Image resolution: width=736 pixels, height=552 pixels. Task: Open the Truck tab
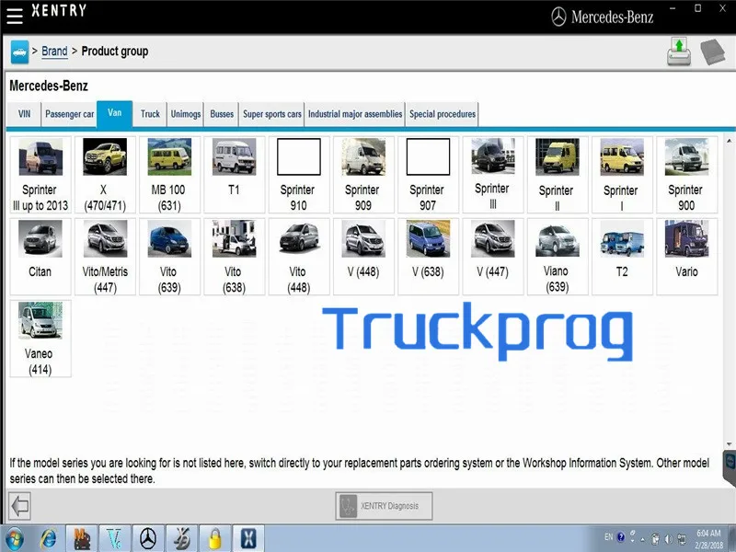point(150,114)
